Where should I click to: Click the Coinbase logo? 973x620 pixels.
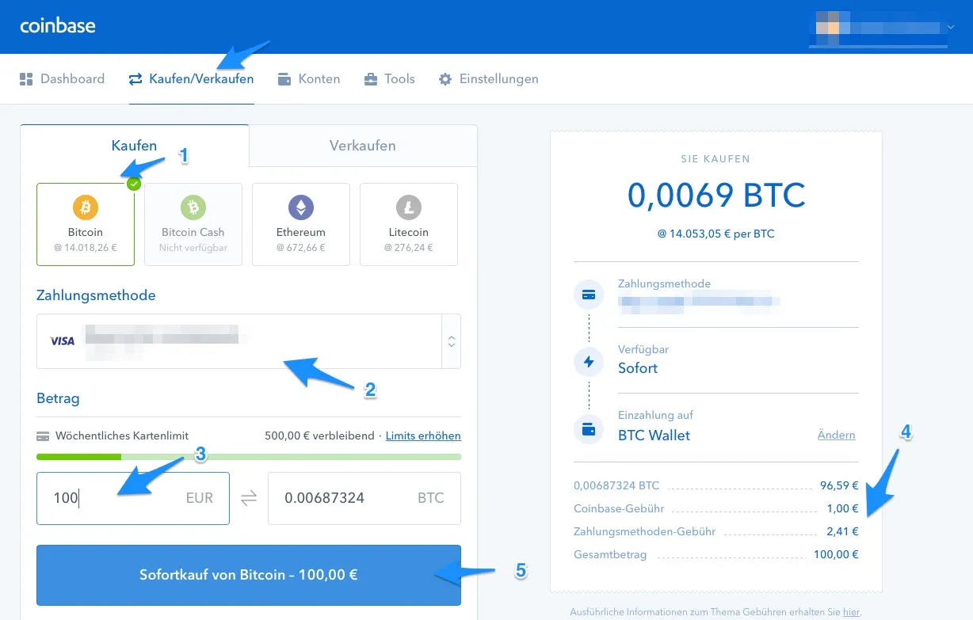58,25
